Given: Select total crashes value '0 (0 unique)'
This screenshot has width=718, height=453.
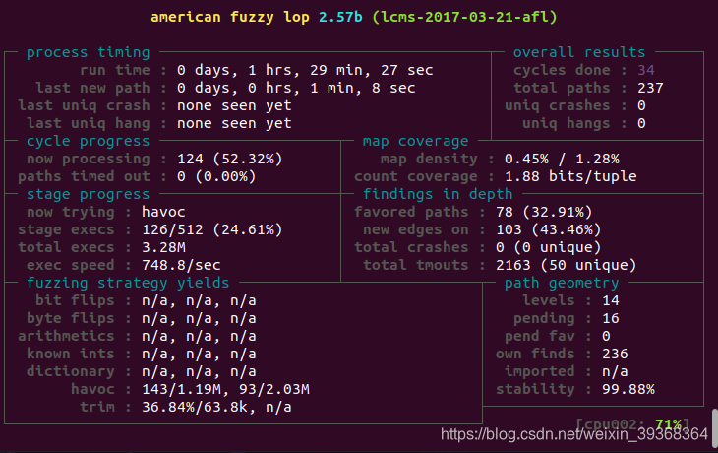Looking at the screenshot, I should [549, 247].
